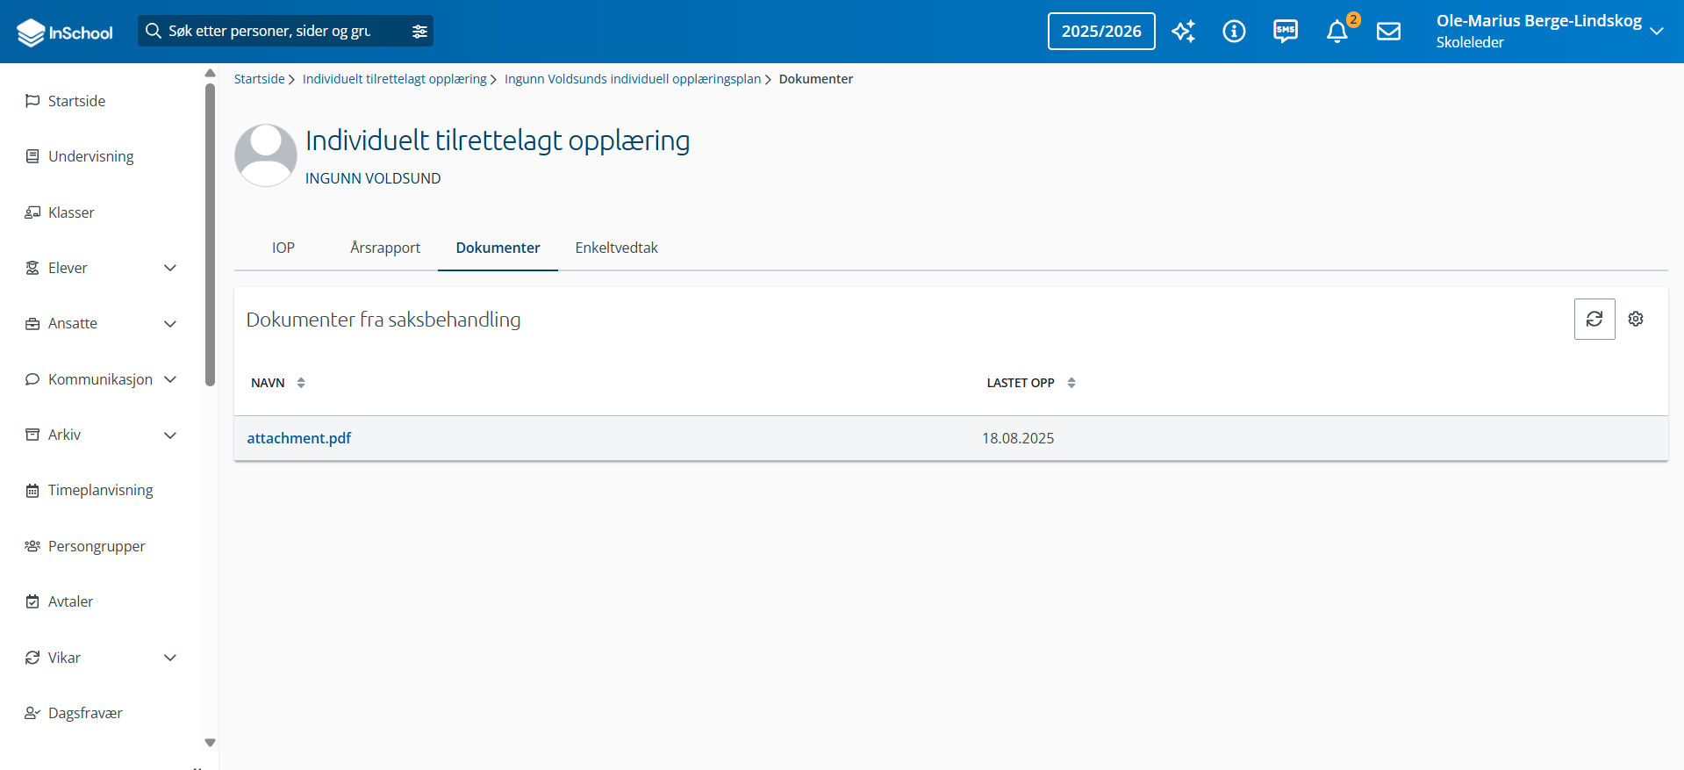
Task: Click the InSchool logo
Action: pos(65,32)
